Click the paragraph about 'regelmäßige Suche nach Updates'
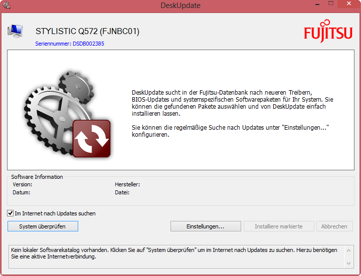The width and height of the screenshot is (361, 276). click(230, 131)
